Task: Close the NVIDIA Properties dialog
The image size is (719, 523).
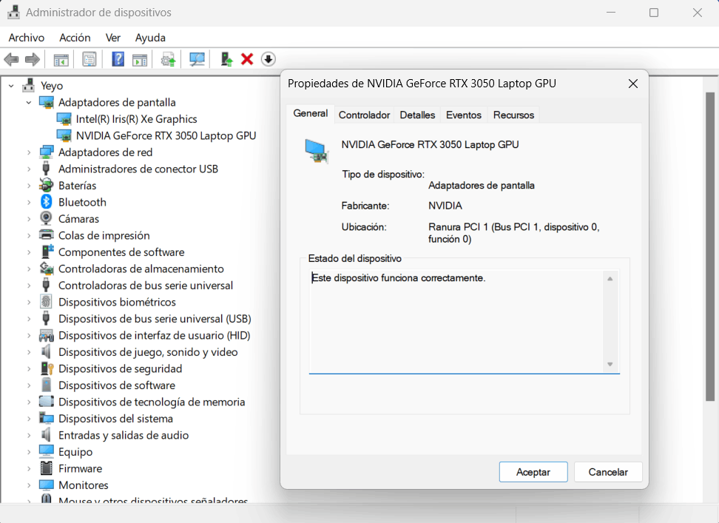Action: (x=632, y=84)
